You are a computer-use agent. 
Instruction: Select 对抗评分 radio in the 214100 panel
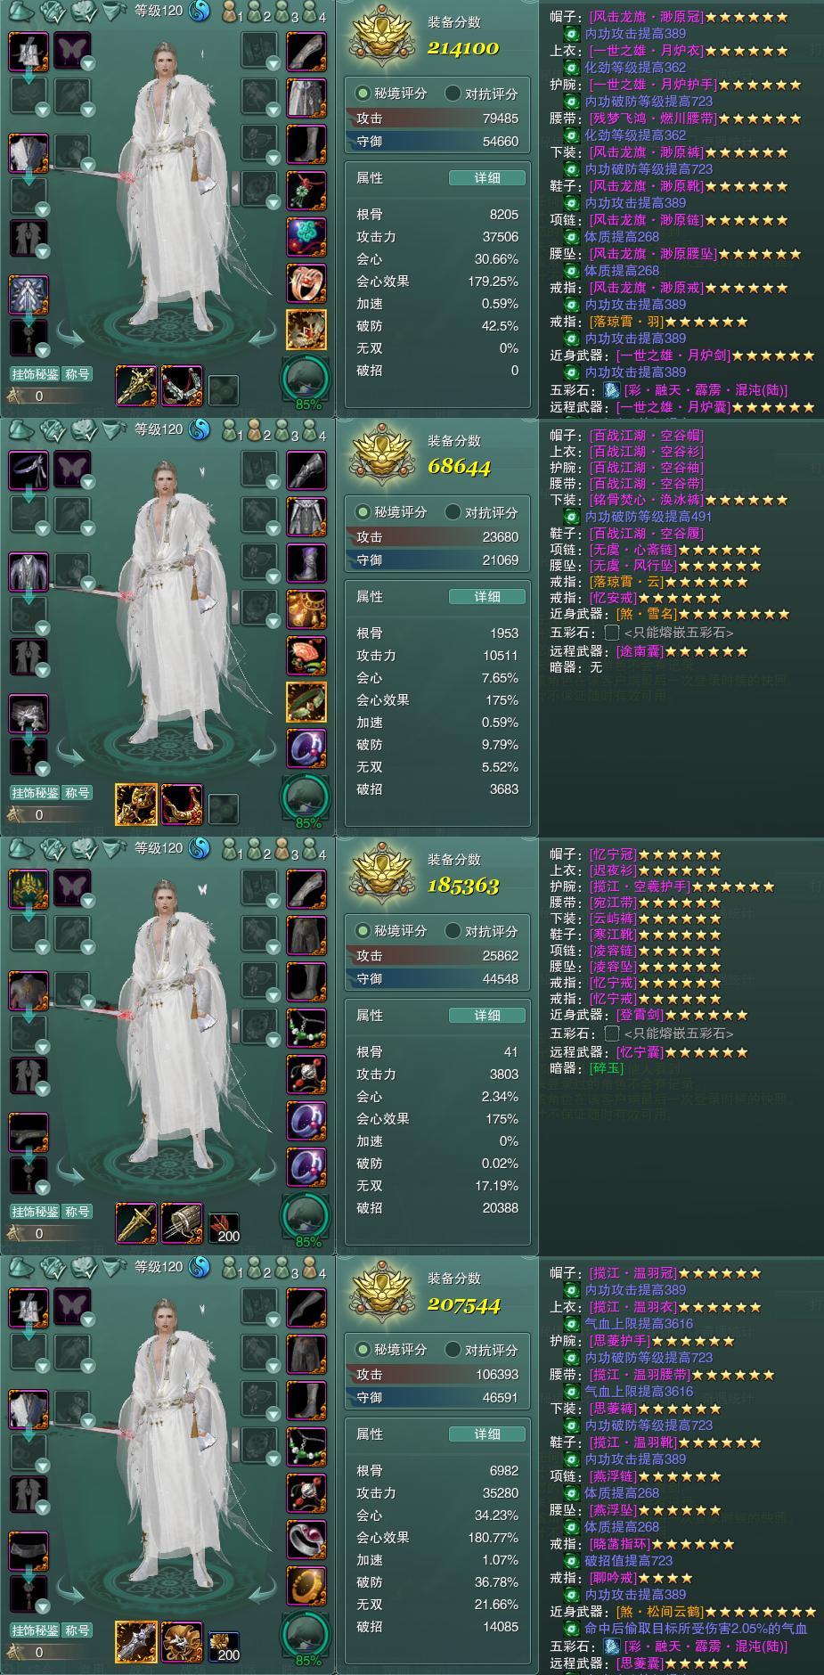pos(453,93)
